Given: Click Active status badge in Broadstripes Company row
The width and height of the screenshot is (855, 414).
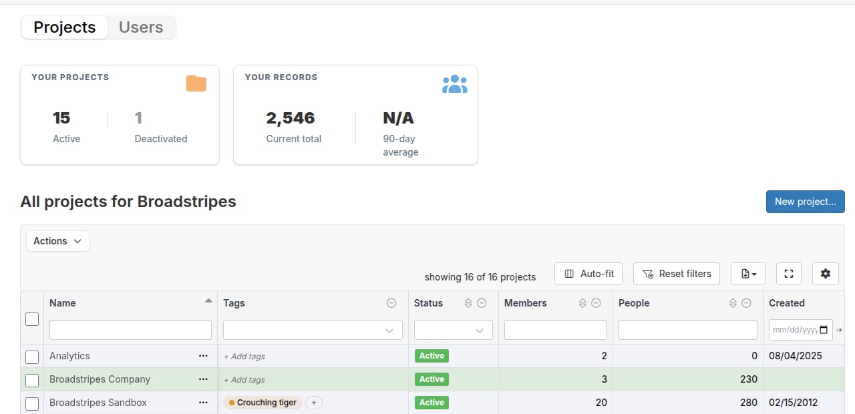Looking at the screenshot, I should (x=432, y=379).
